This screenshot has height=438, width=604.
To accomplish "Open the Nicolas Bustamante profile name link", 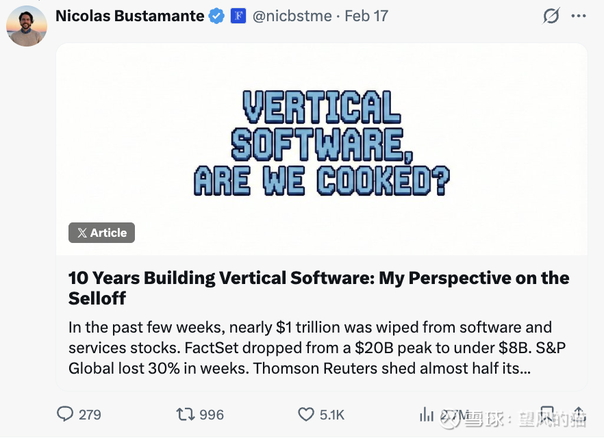I will click(129, 16).
